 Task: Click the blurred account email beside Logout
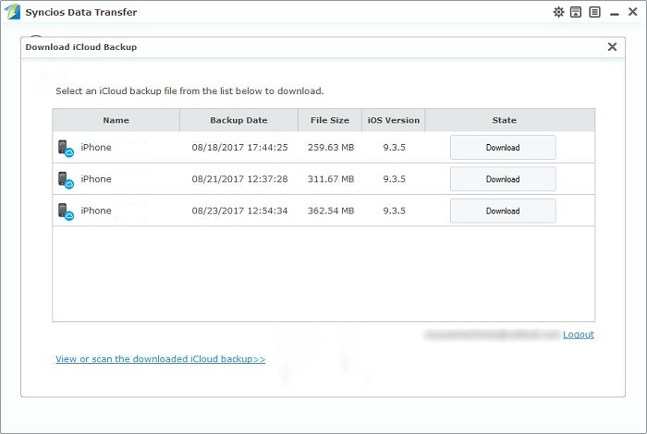click(492, 334)
